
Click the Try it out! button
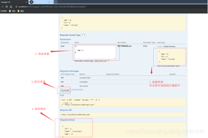[x=65, y=90]
